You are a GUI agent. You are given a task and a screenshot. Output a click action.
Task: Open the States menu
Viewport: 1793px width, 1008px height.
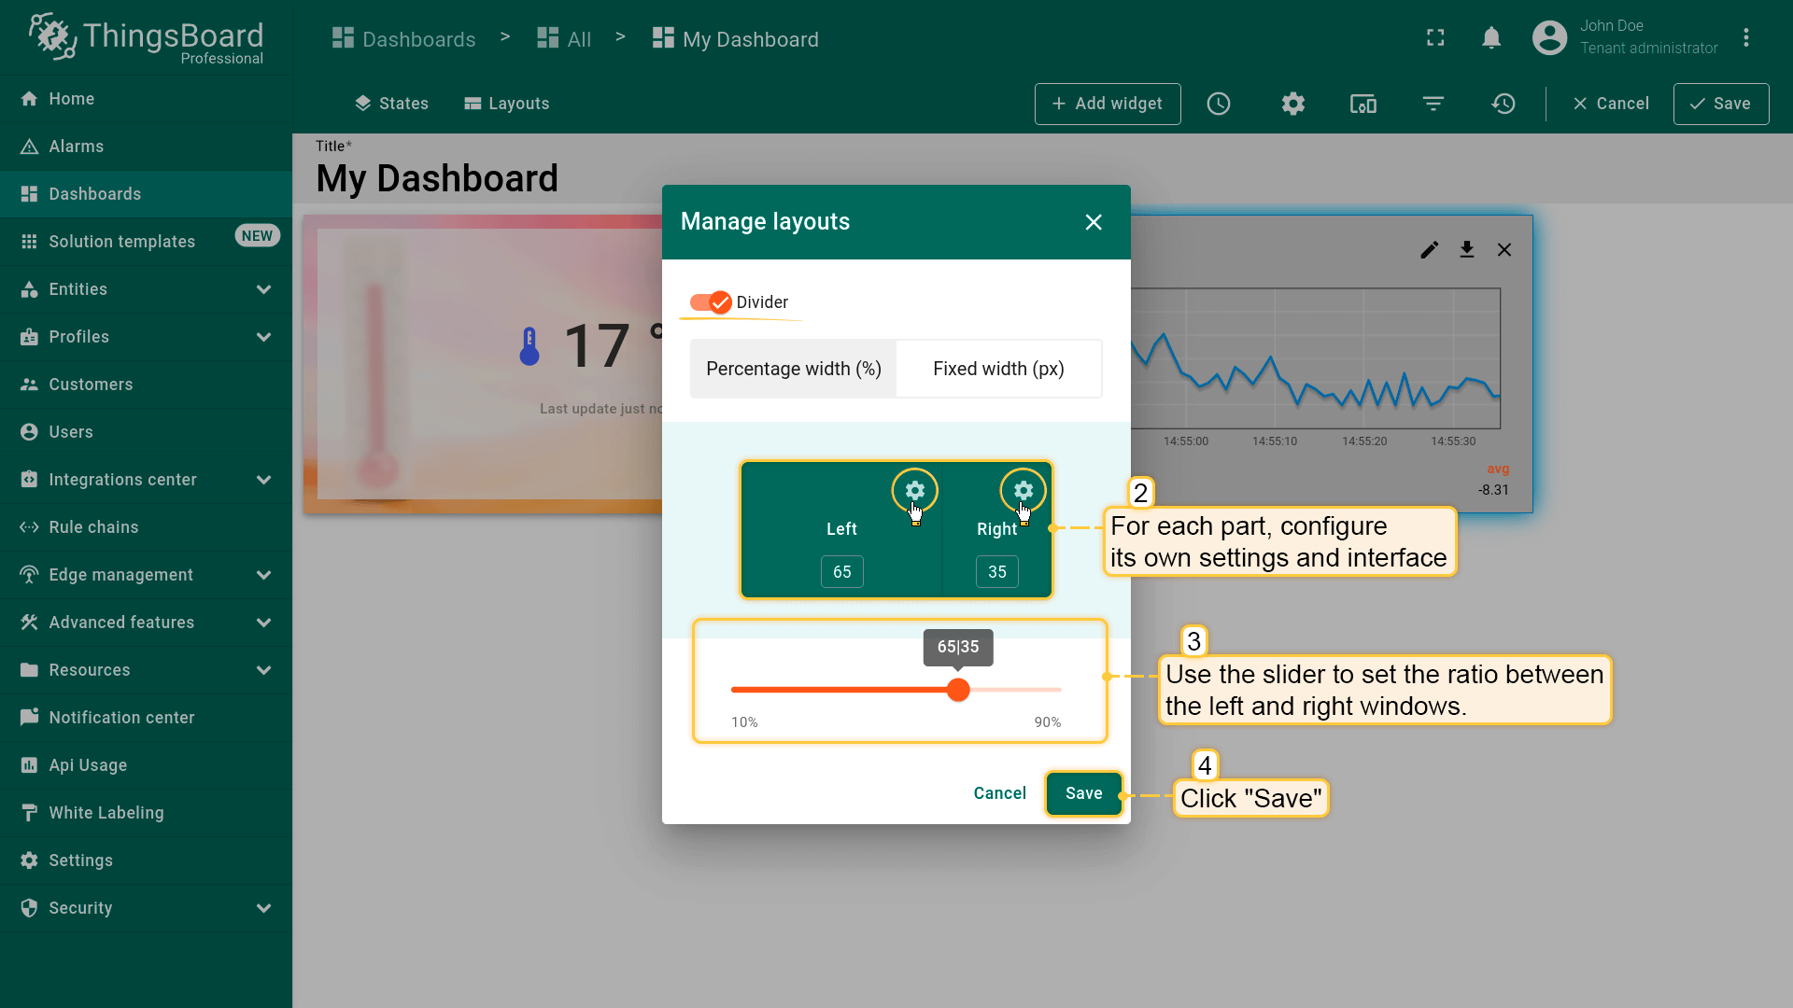click(391, 104)
